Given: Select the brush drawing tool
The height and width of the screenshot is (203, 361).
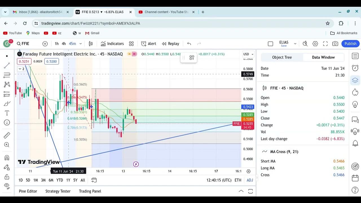Looking at the screenshot, I should click(7, 103).
